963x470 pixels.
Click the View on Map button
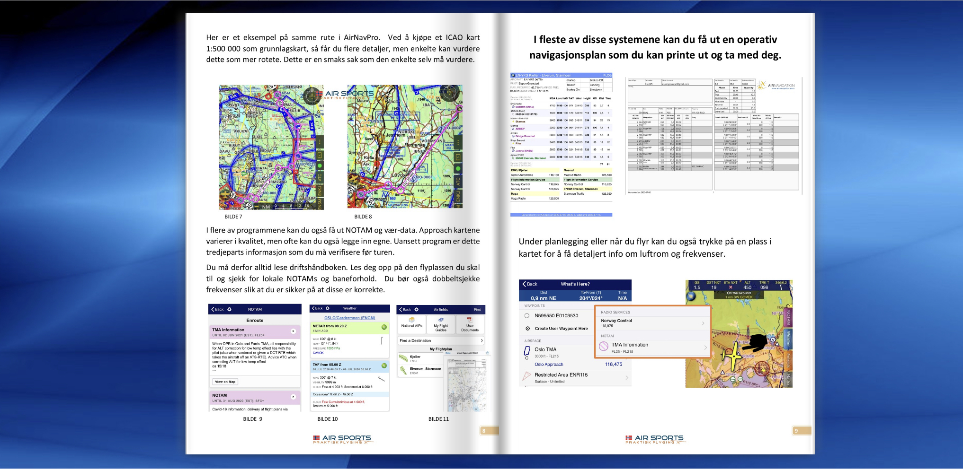pyautogui.click(x=225, y=382)
